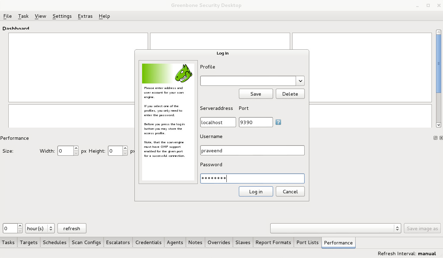The width and height of the screenshot is (443, 258).
Task: Focus the Username input field
Action: click(x=252, y=150)
